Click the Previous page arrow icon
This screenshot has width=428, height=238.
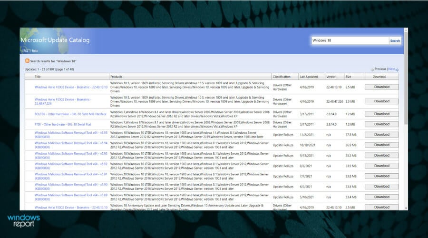[372, 69]
